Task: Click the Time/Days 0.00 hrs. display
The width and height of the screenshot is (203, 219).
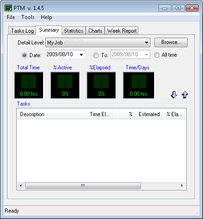Action: coord(139,85)
